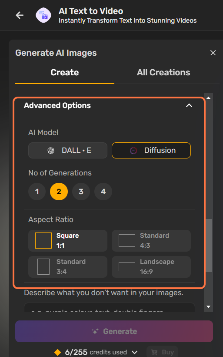The height and width of the screenshot is (357, 223).
Task: Click the Aspect Ratio label
Action: 51,219
